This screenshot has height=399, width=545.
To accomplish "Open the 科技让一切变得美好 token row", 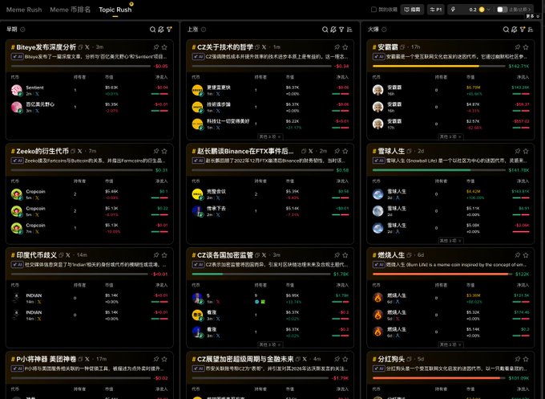I will tap(270, 124).
